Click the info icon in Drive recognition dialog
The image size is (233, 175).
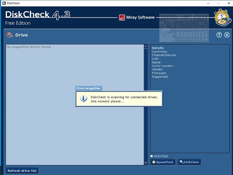click(x=84, y=99)
